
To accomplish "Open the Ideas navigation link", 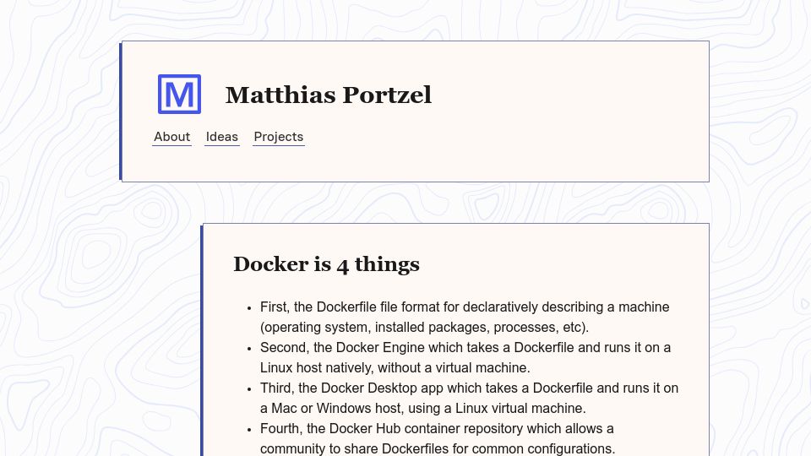I will [x=222, y=137].
